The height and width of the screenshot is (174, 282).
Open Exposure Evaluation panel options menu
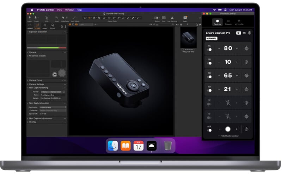click(65, 32)
